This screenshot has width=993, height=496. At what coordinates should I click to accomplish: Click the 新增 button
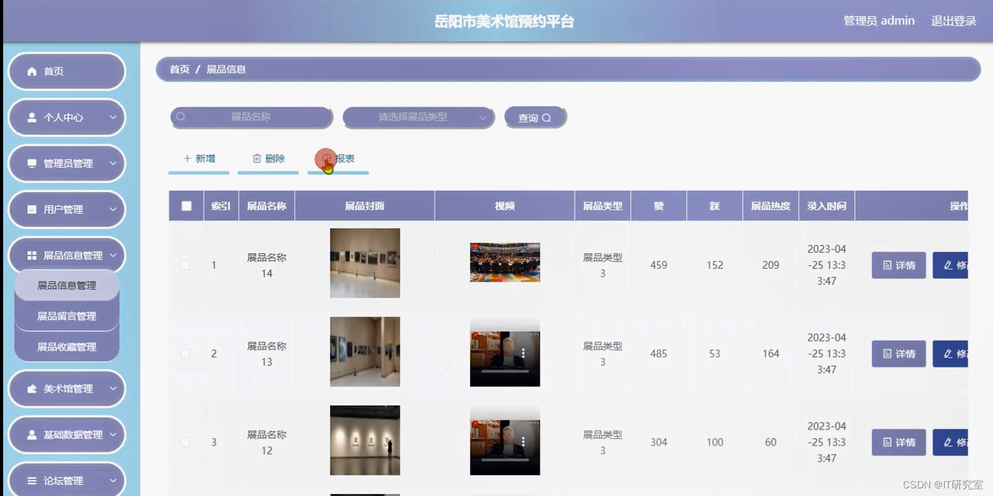tap(199, 159)
